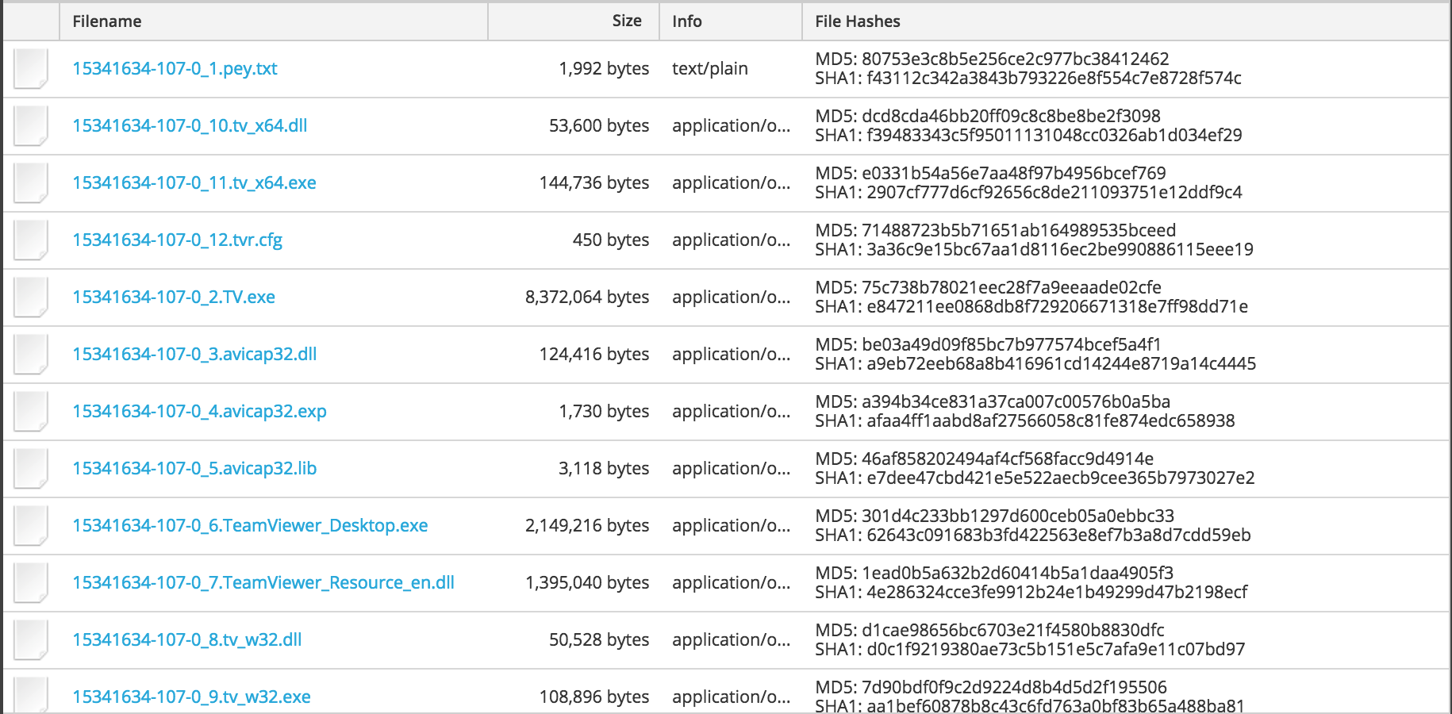
Task: Open 15341634-107-0_1.pey.txt file link
Action: pos(175,69)
